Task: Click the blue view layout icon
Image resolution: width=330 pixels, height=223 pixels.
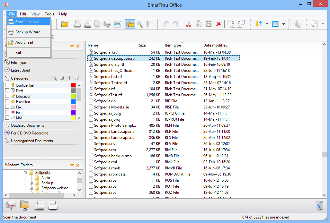Action: pyautogui.click(x=275, y=24)
